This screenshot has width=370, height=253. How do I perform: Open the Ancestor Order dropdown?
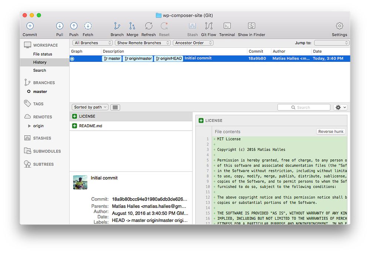click(x=193, y=43)
